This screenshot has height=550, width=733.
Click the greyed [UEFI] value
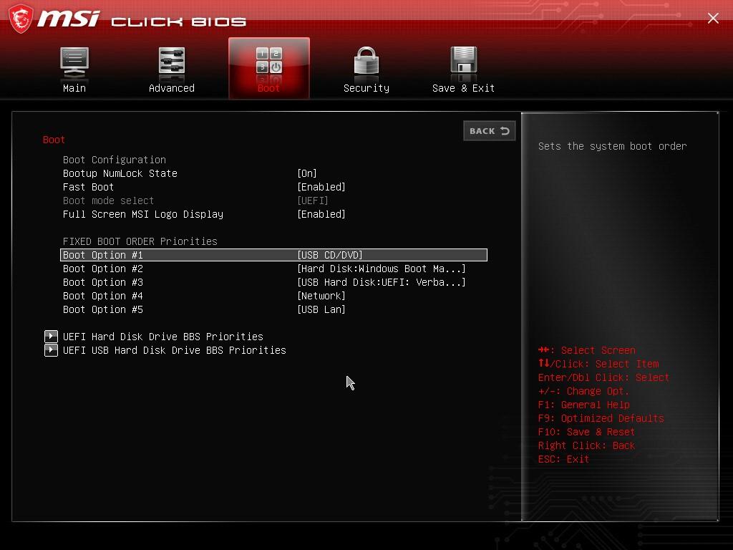313,201
